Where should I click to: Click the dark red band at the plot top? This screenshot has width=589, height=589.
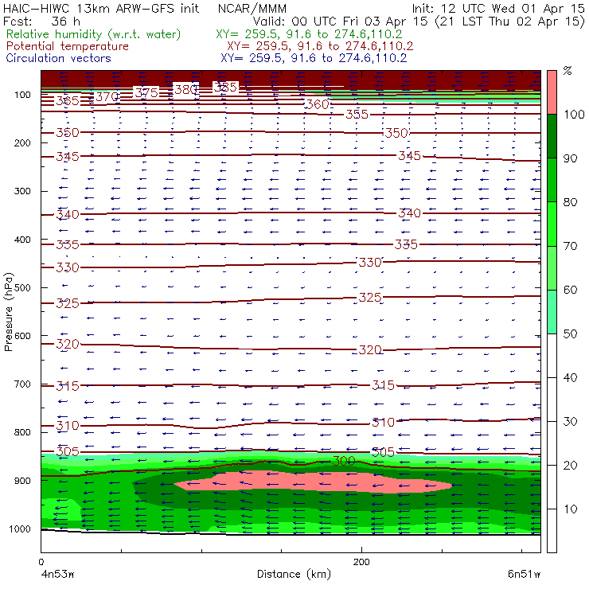[x=291, y=79]
